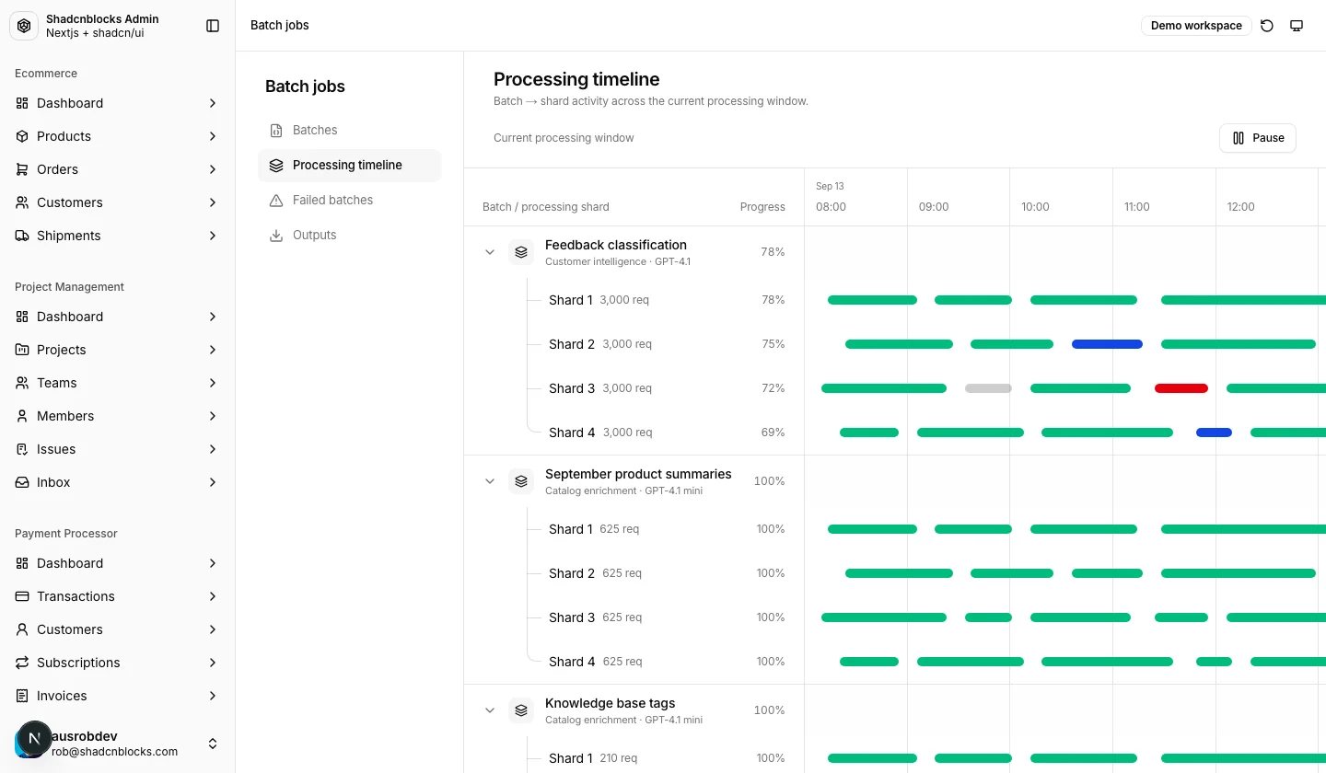
Task: Click the Transactions card icon in sidebar
Action: point(22,596)
